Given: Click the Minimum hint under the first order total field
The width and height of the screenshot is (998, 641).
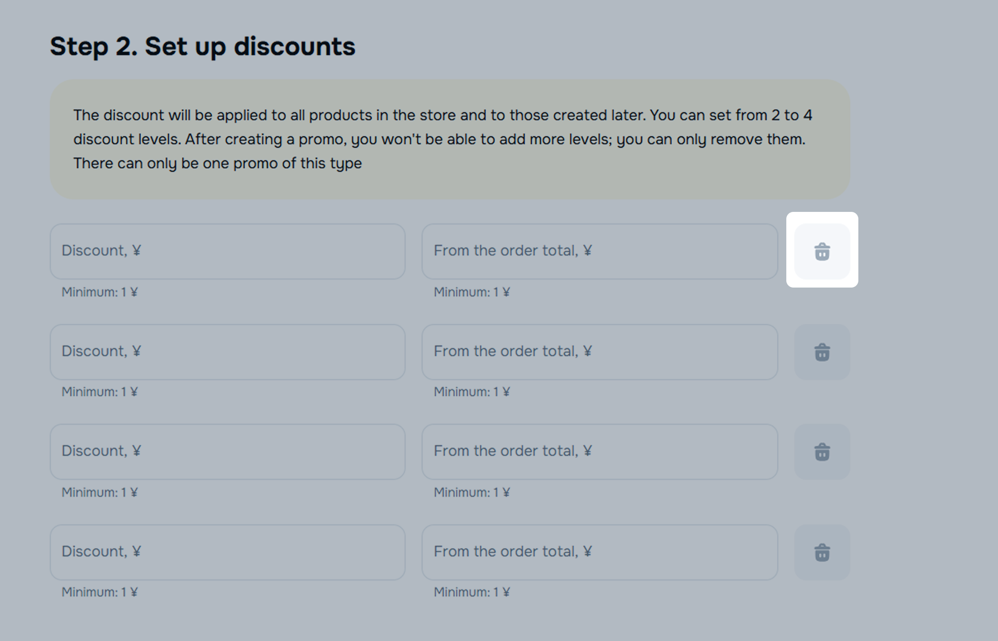Looking at the screenshot, I should pos(472,292).
